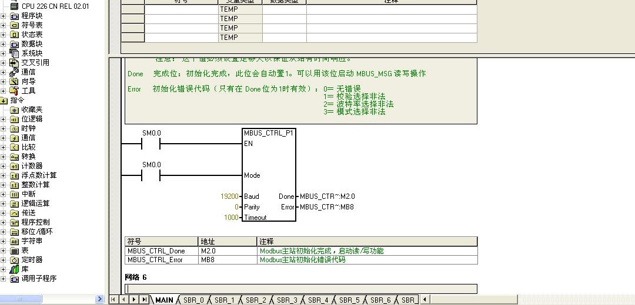Click the 整数计算 integer math icon

click(14, 185)
